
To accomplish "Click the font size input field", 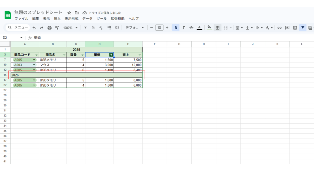I will pos(159,28).
